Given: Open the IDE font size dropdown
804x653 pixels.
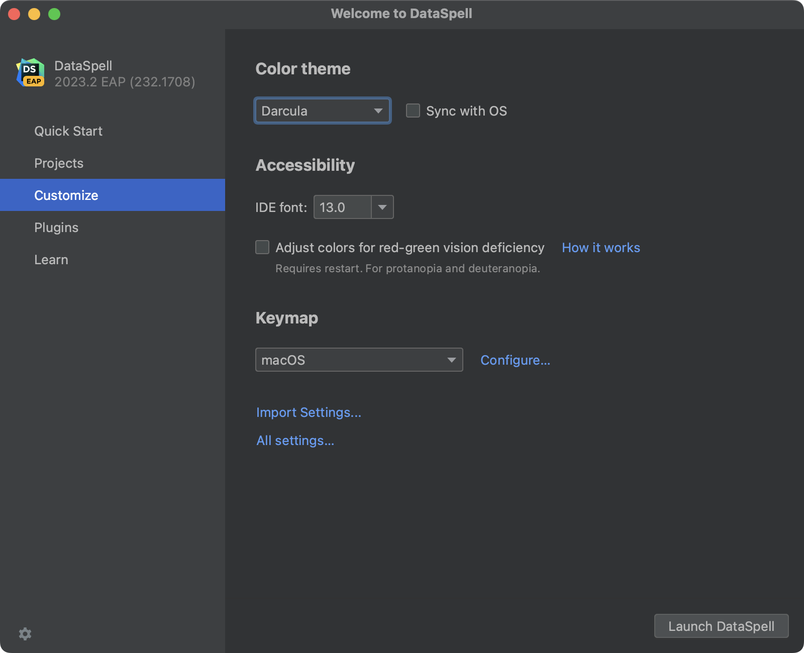Looking at the screenshot, I should 353,207.
